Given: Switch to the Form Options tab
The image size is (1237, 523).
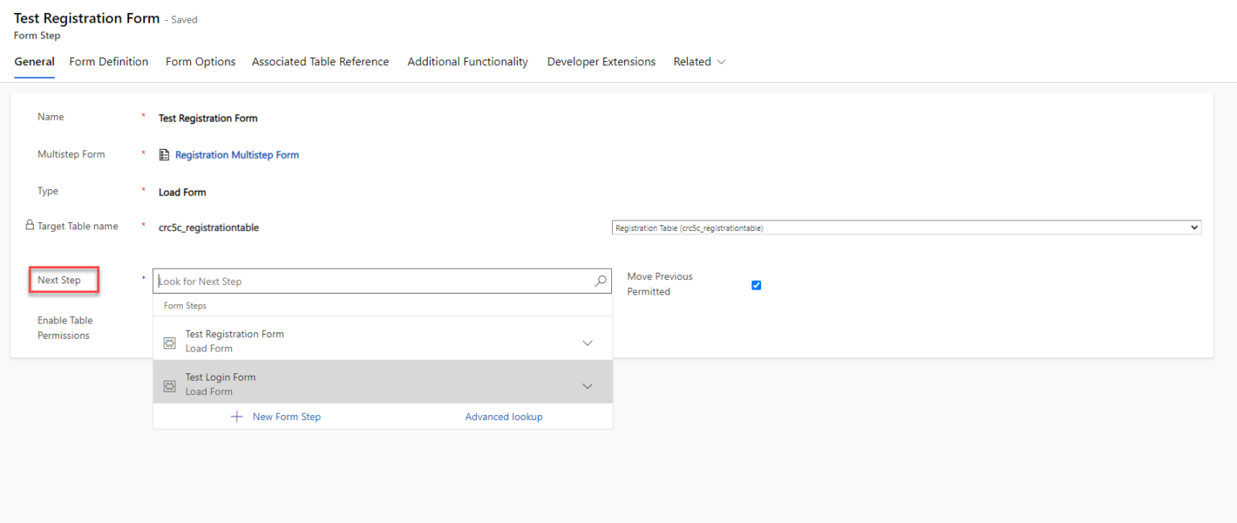Looking at the screenshot, I should pyautogui.click(x=201, y=62).
